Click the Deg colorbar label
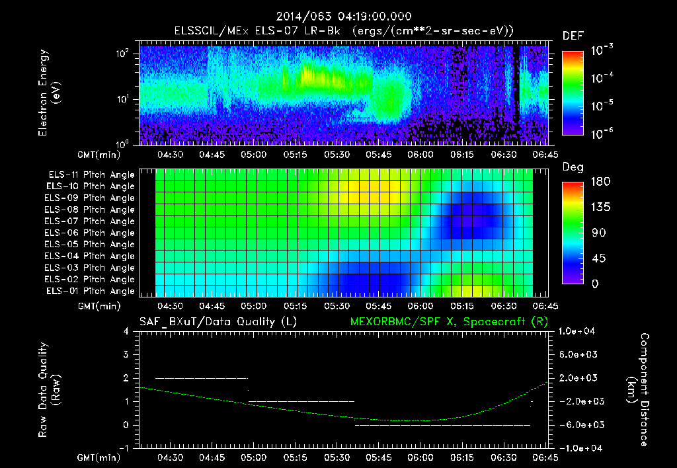 tap(573, 167)
